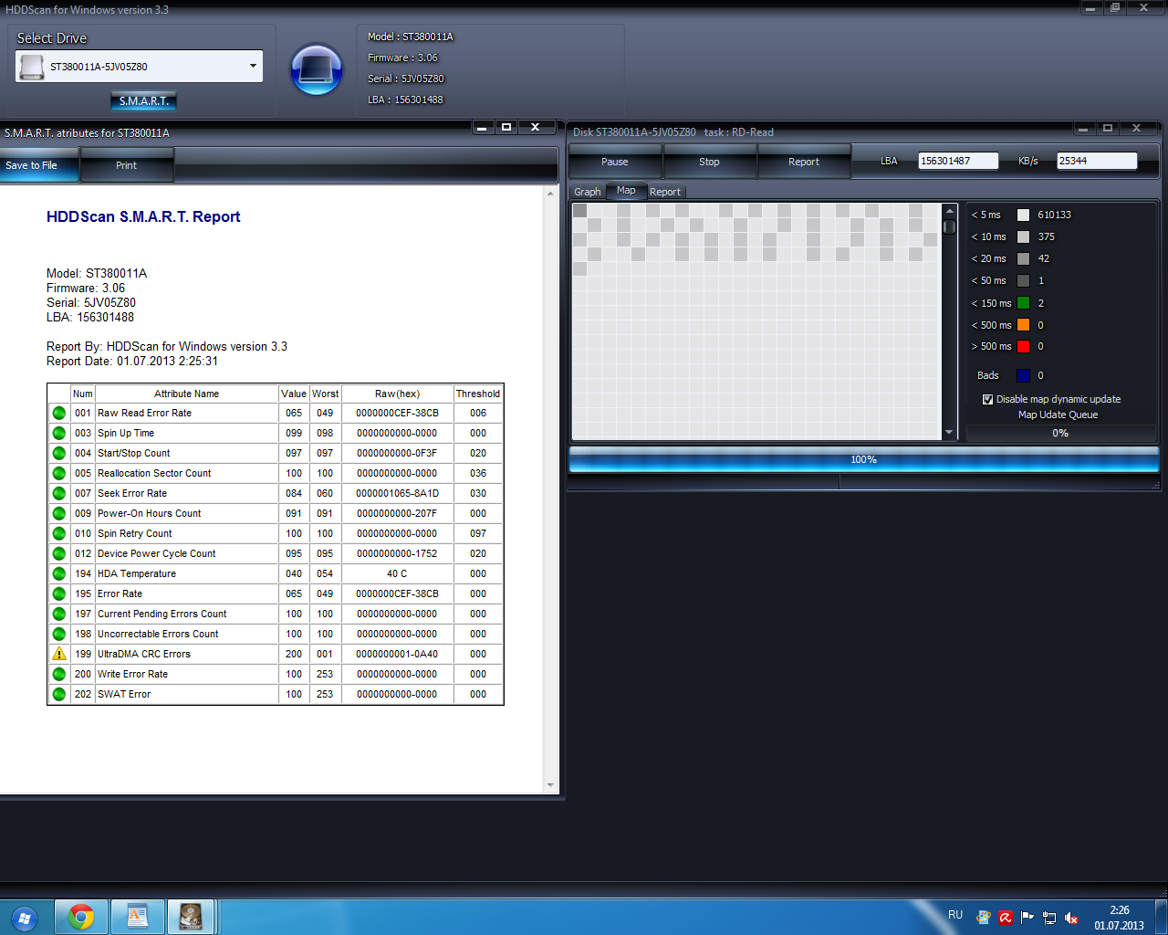Image resolution: width=1168 pixels, height=935 pixels.
Task: Open Google Chrome from the taskbar
Action: click(81, 917)
